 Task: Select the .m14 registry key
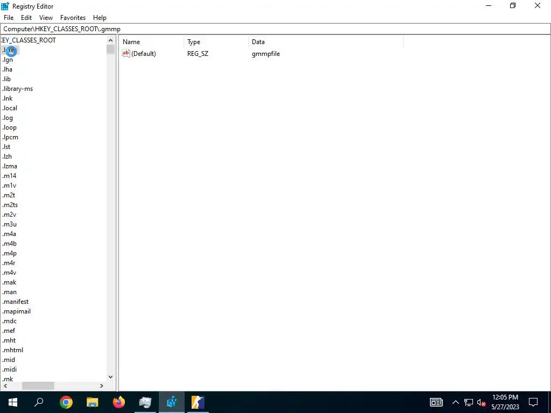[9, 176]
